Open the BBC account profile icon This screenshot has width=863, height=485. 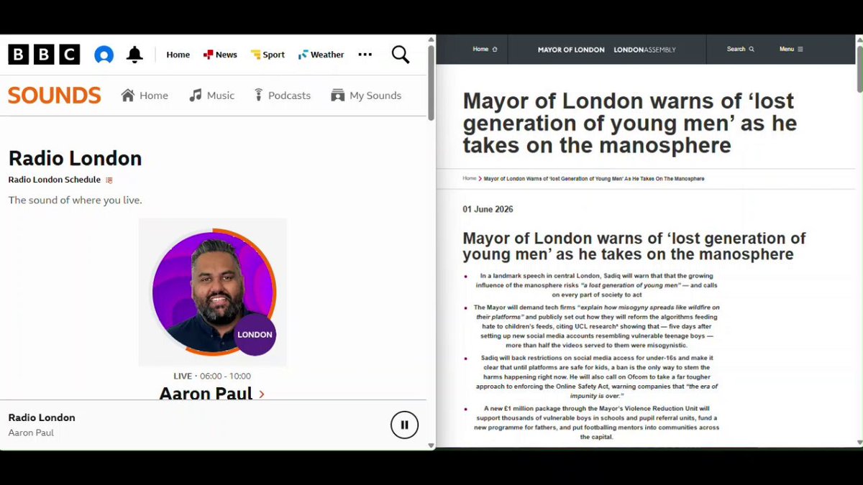104,55
